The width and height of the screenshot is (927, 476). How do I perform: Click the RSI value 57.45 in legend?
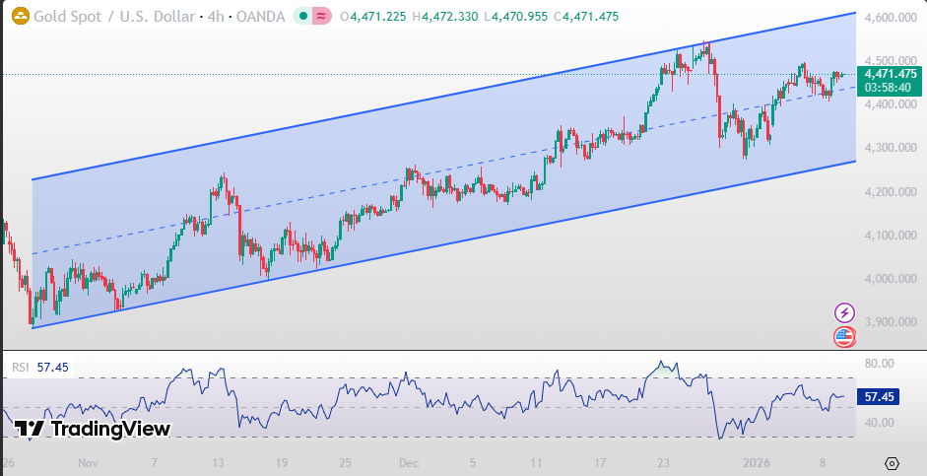(x=51, y=367)
